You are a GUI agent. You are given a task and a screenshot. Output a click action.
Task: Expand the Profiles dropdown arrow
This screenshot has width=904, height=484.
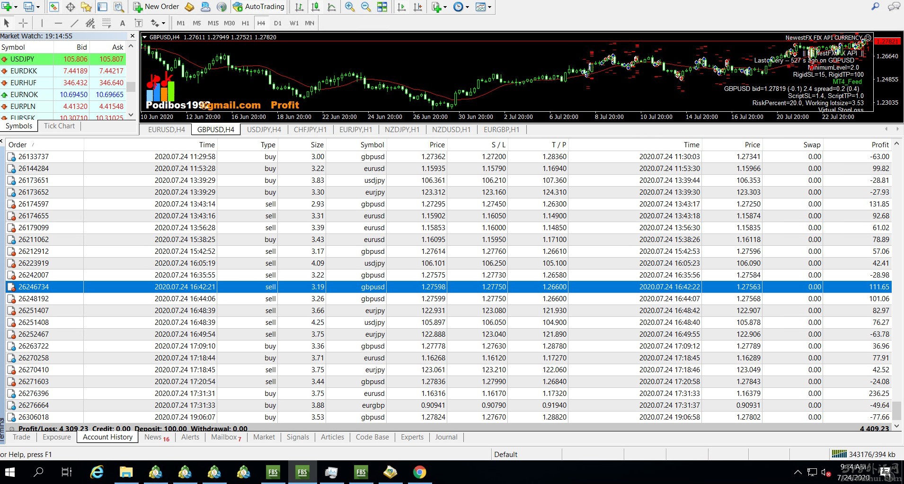pos(38,7)
